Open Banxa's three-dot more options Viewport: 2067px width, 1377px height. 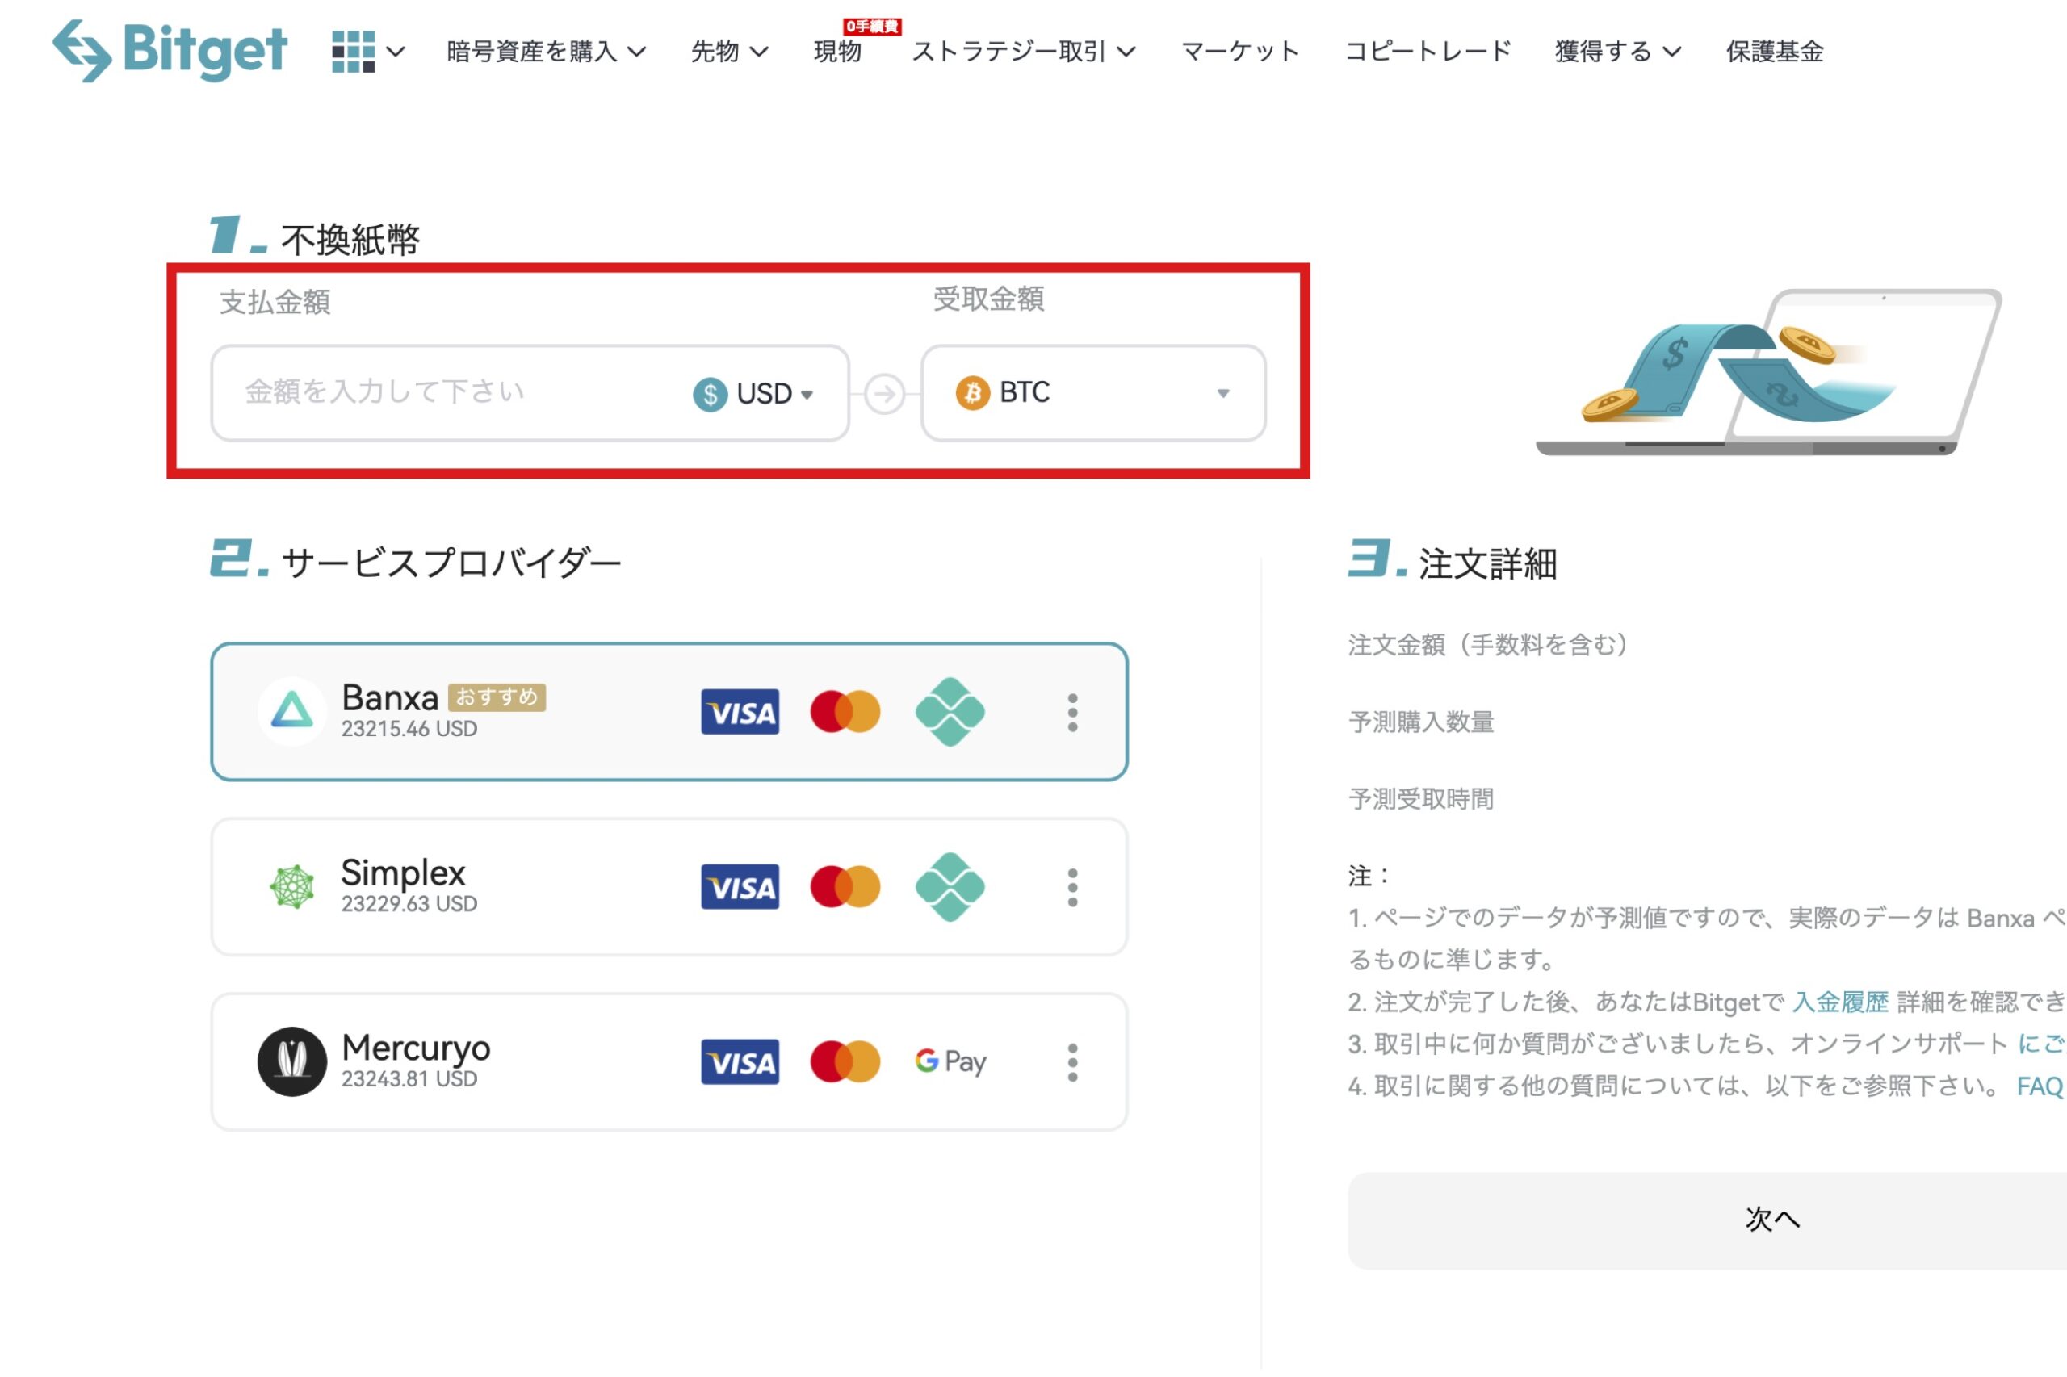(x=1071, y=712)
